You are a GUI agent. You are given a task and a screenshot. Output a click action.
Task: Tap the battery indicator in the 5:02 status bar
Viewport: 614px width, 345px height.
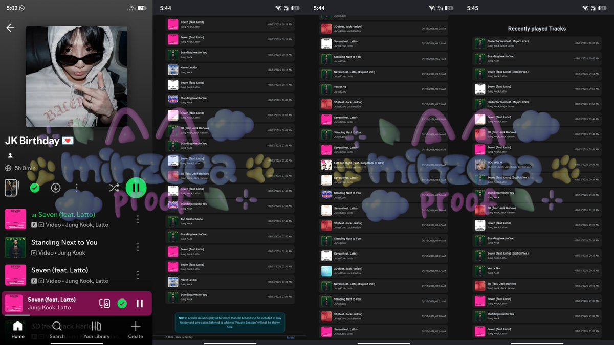(x=142, y=8)
